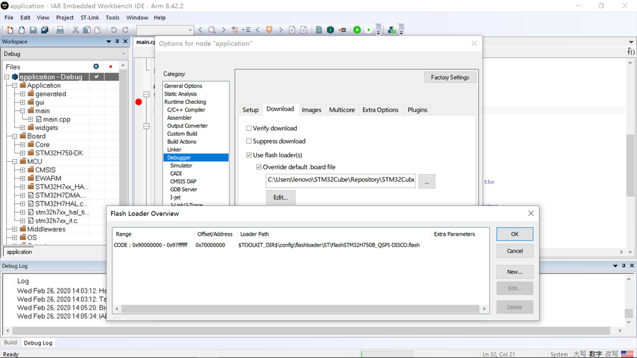Open the ST-Link menu
The image size is (637, 358).
(x=89, y=17)
